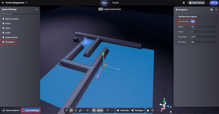Click the Play button
Screen dimensions: 219x114
(x=212, y=3)
